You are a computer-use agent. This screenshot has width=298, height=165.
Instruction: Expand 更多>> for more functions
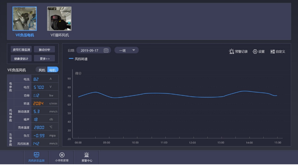point(45,58)
